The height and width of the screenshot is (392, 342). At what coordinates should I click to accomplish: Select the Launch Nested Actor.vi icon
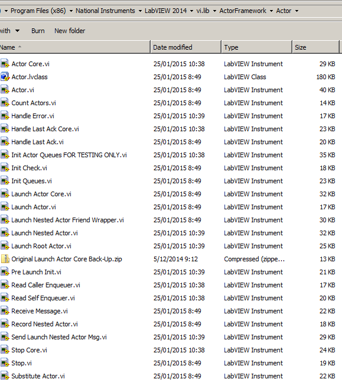click(5, 233)
